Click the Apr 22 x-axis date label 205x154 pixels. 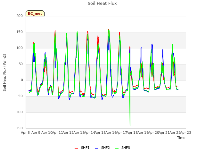click(x=175, y=133)
